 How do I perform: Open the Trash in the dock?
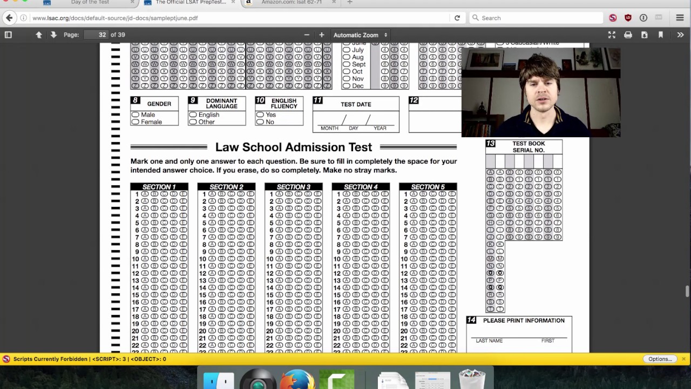[472, 379]
